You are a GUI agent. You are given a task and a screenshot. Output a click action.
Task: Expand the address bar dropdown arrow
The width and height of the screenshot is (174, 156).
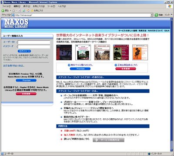coord(152,15)
